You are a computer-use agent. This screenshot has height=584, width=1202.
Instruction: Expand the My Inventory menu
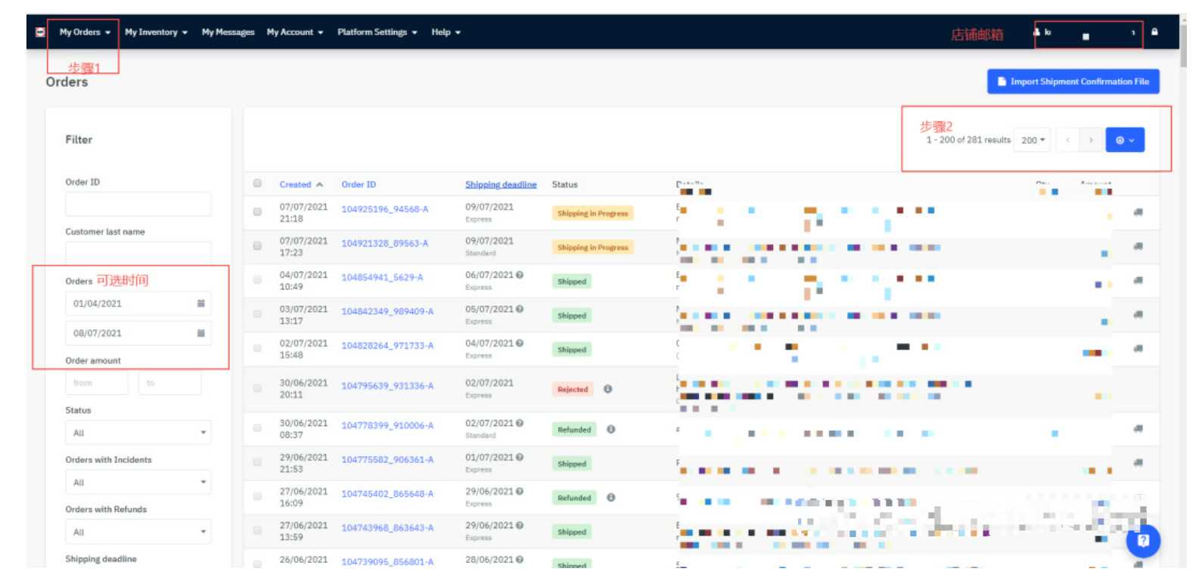coord(156,32)
